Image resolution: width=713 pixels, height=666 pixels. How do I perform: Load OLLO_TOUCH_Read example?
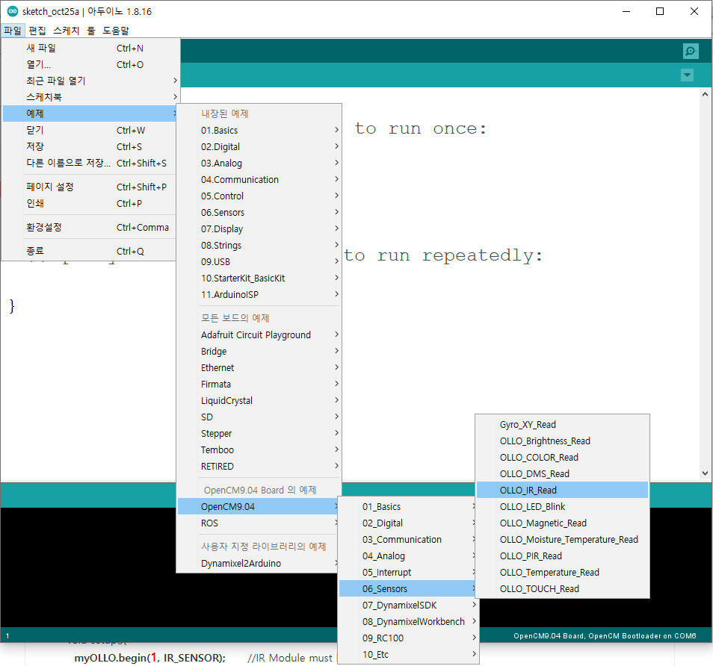click(563, 589)
